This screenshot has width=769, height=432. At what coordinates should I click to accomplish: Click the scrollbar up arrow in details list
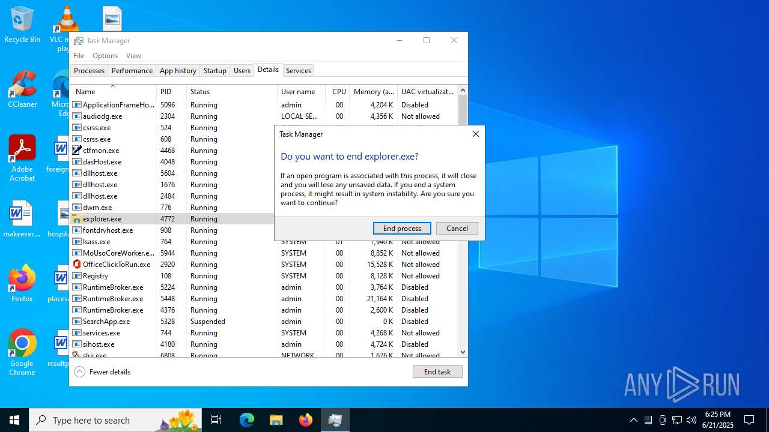(x=463, y=91)
